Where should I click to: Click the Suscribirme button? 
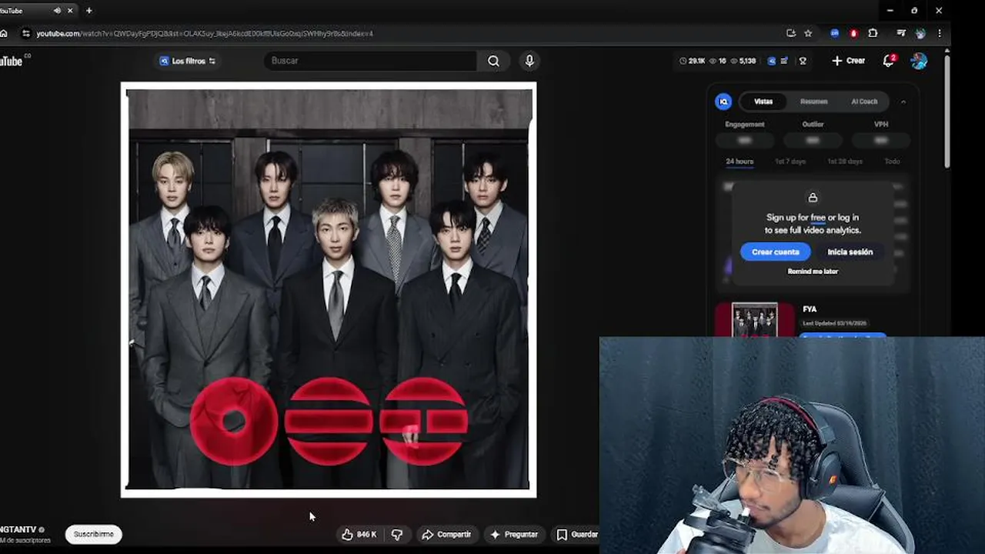tap(94, 534)
